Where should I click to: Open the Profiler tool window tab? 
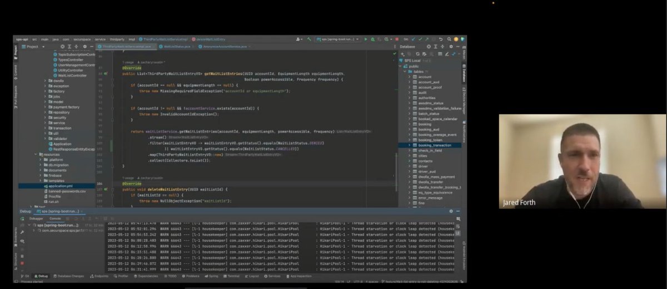click(x=120, y=276)
